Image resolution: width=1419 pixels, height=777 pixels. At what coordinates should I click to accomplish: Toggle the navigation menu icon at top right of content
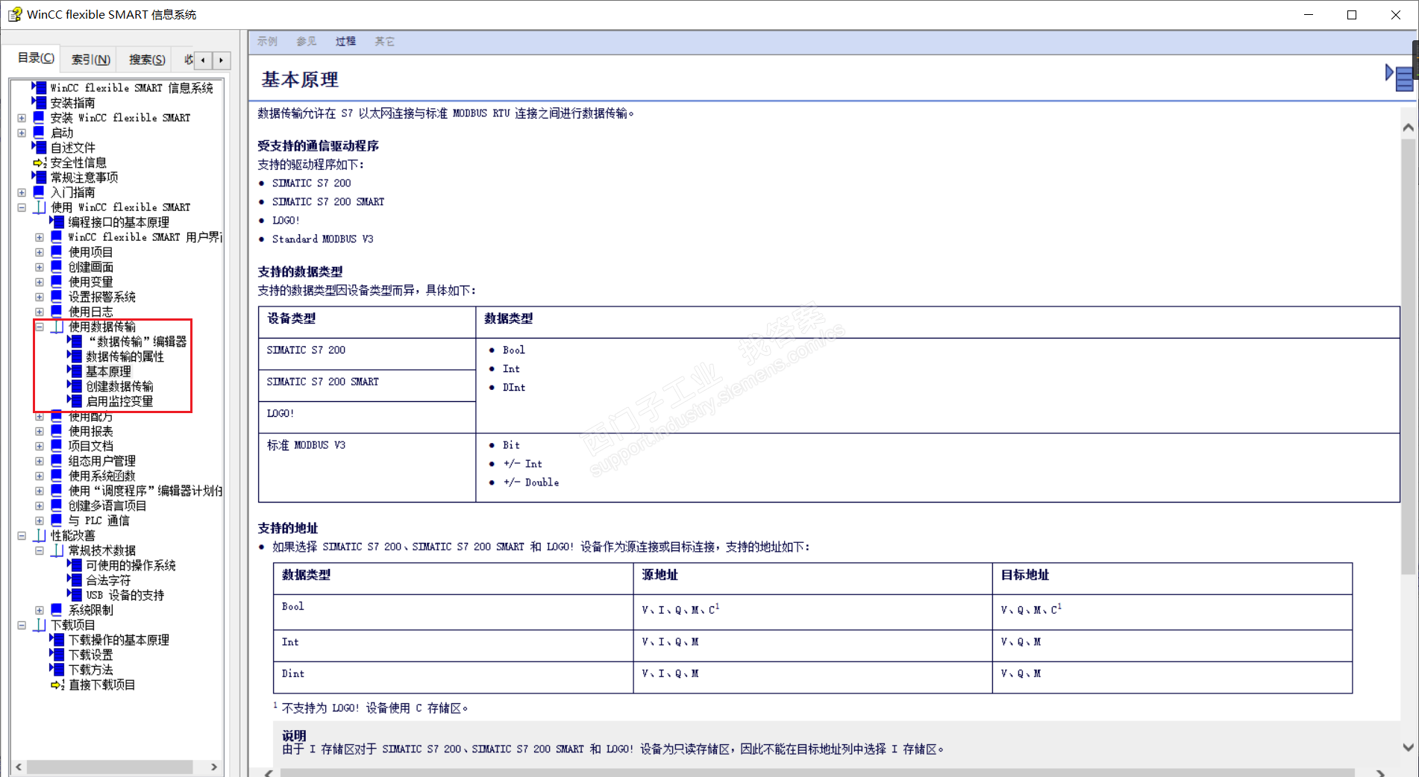[x=1400, y=77]
